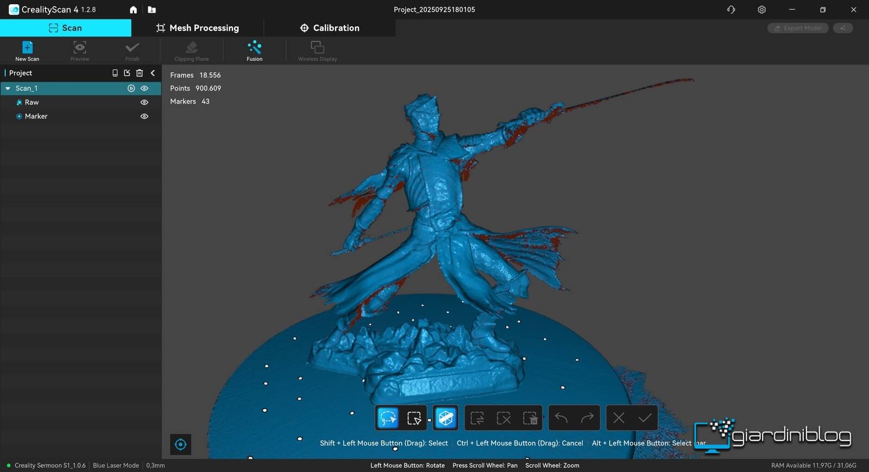Image resolution: width=869 pixels, height=472 pixels.
Task: Click the New Scan icon
Action: click(x=27, y=50)
